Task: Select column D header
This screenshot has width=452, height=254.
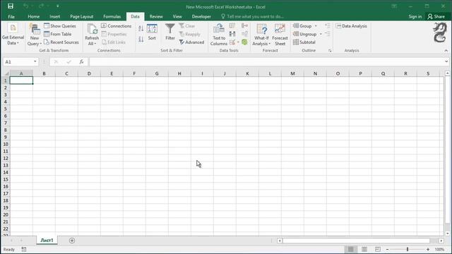Action: click(89, 73)
